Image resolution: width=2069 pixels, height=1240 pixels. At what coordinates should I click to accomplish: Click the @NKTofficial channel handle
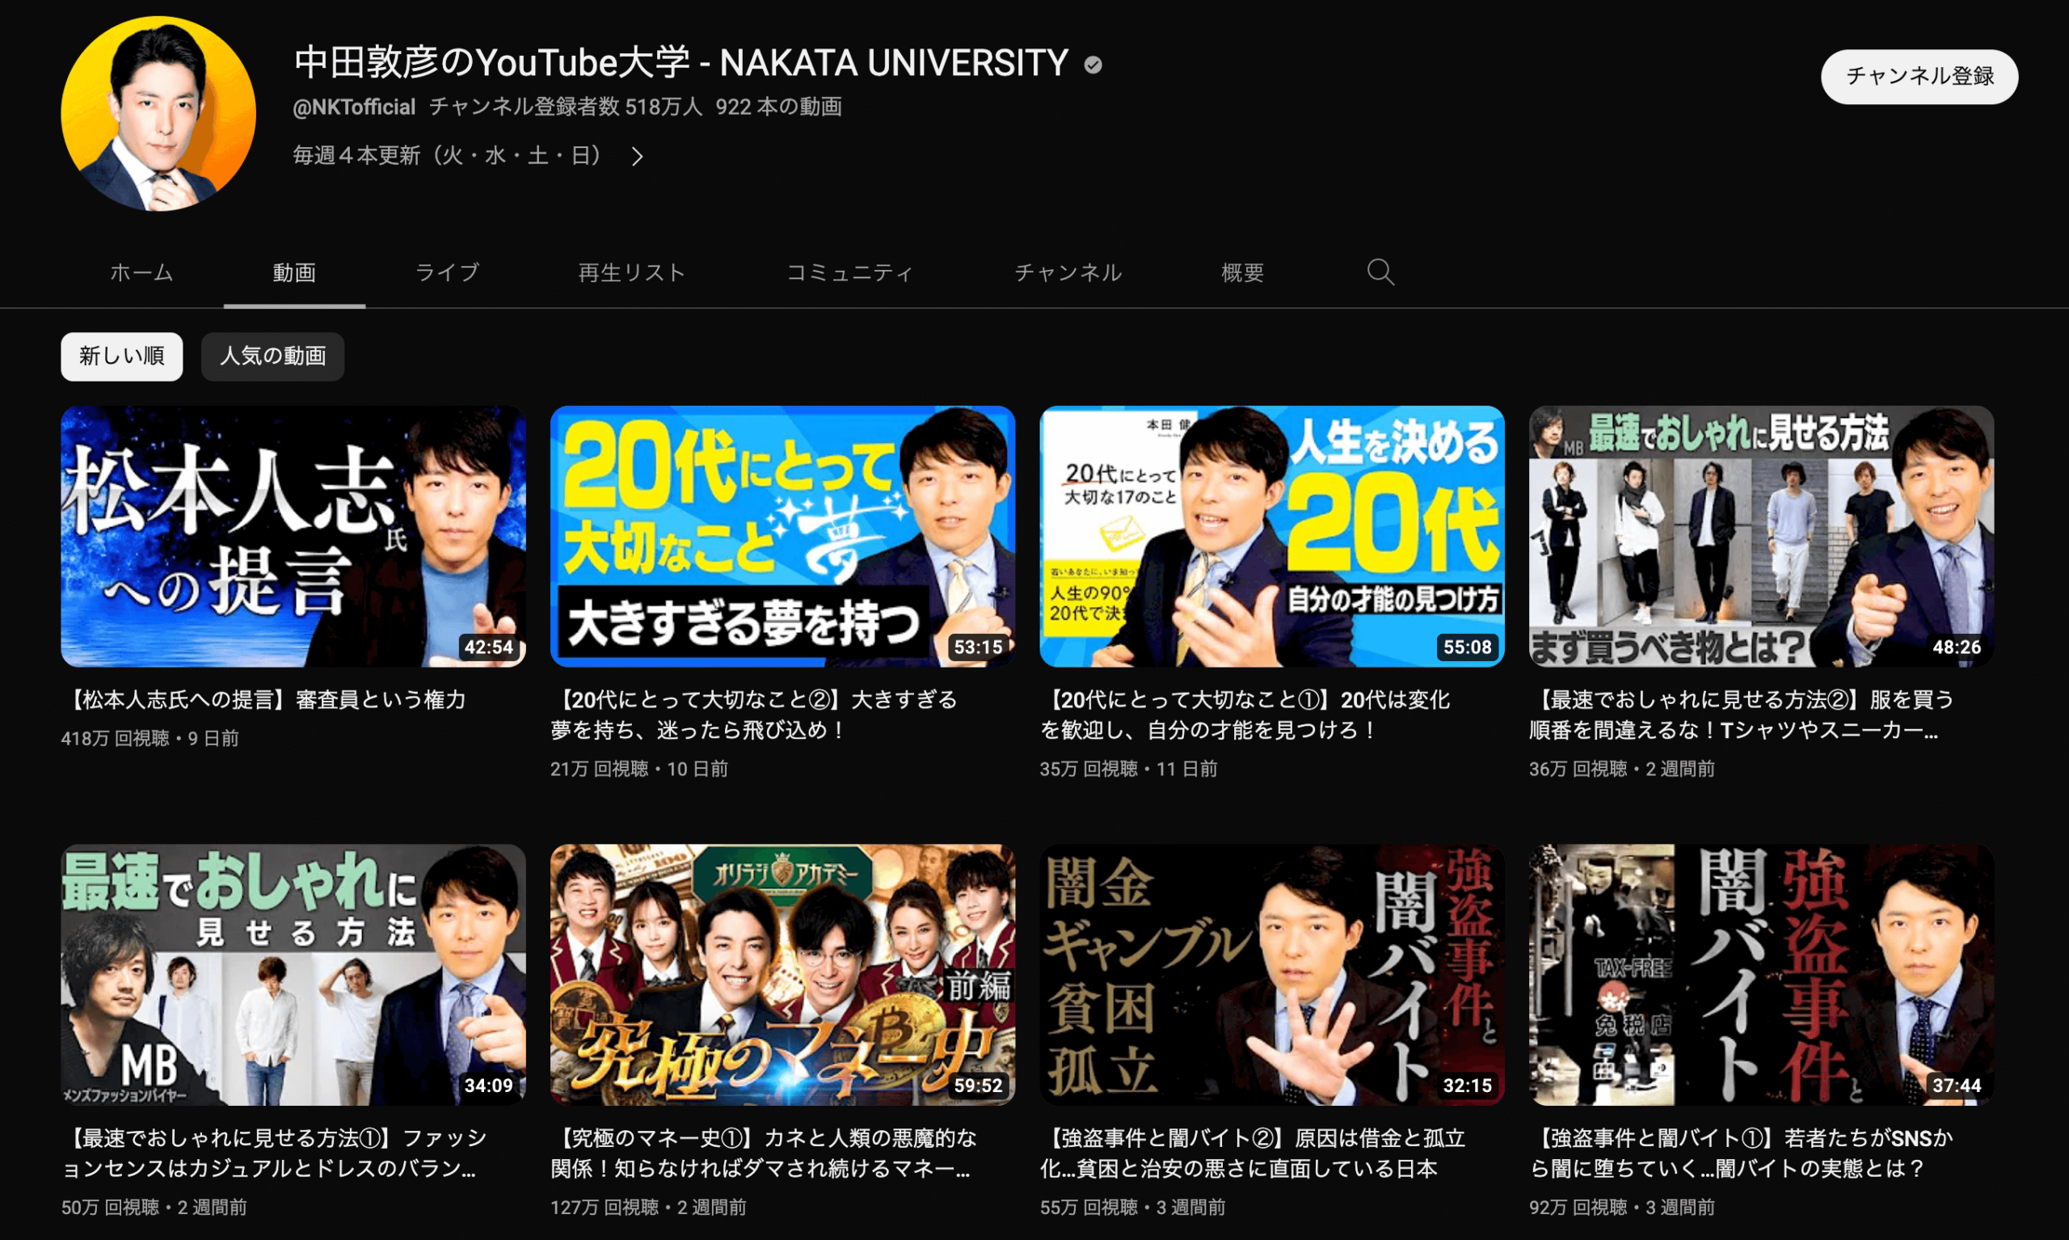point(354,107)
